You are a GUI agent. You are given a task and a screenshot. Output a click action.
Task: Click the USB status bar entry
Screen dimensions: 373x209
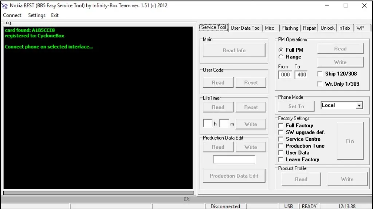(288, 206)
